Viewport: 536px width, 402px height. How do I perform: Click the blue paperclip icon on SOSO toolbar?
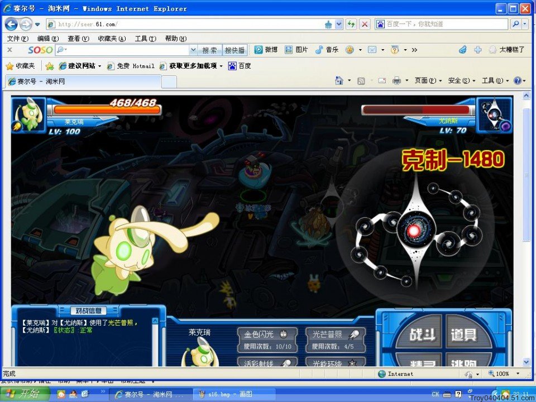point(462,50)
